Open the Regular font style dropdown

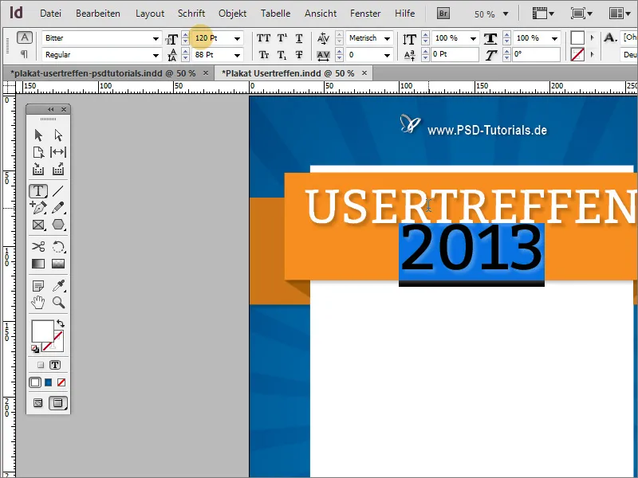156,55
